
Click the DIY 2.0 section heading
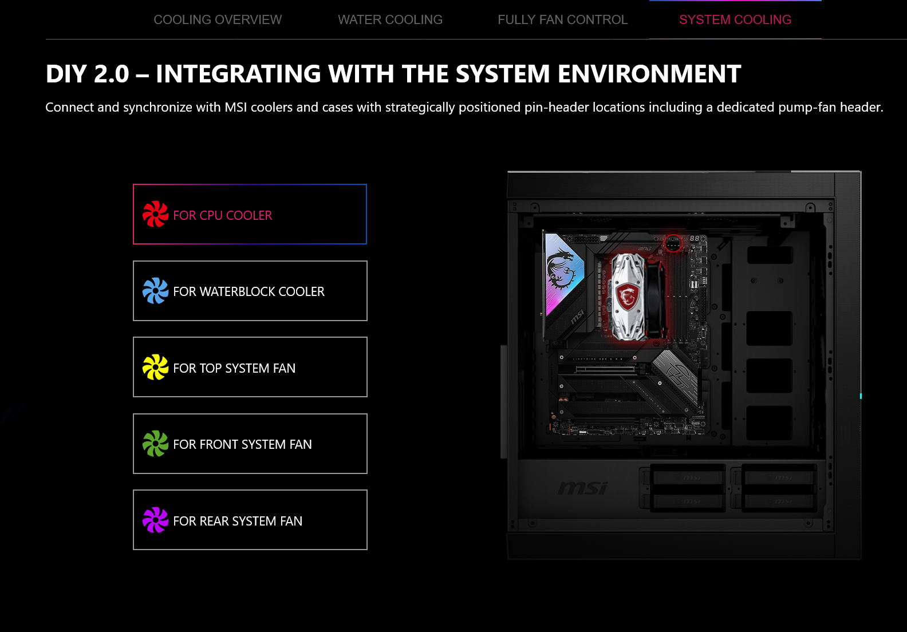click(x=393, y=74)
